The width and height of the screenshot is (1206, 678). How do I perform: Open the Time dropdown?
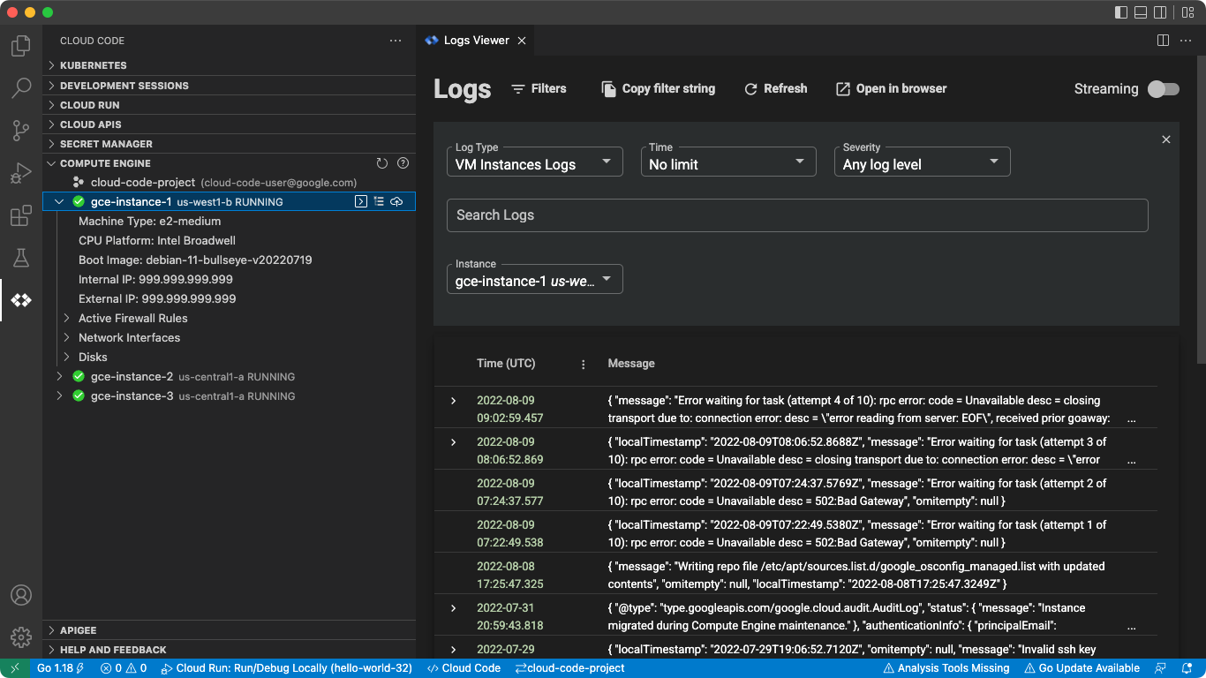click(x=728, y=162)
